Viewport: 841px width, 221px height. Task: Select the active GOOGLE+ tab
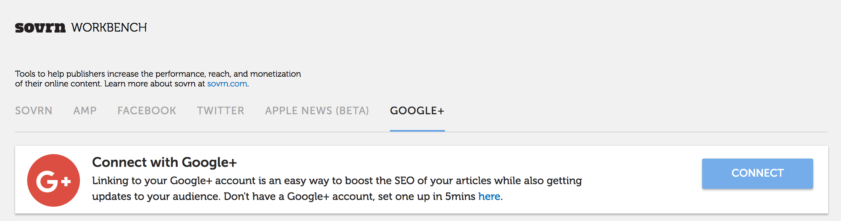point(417,110)
